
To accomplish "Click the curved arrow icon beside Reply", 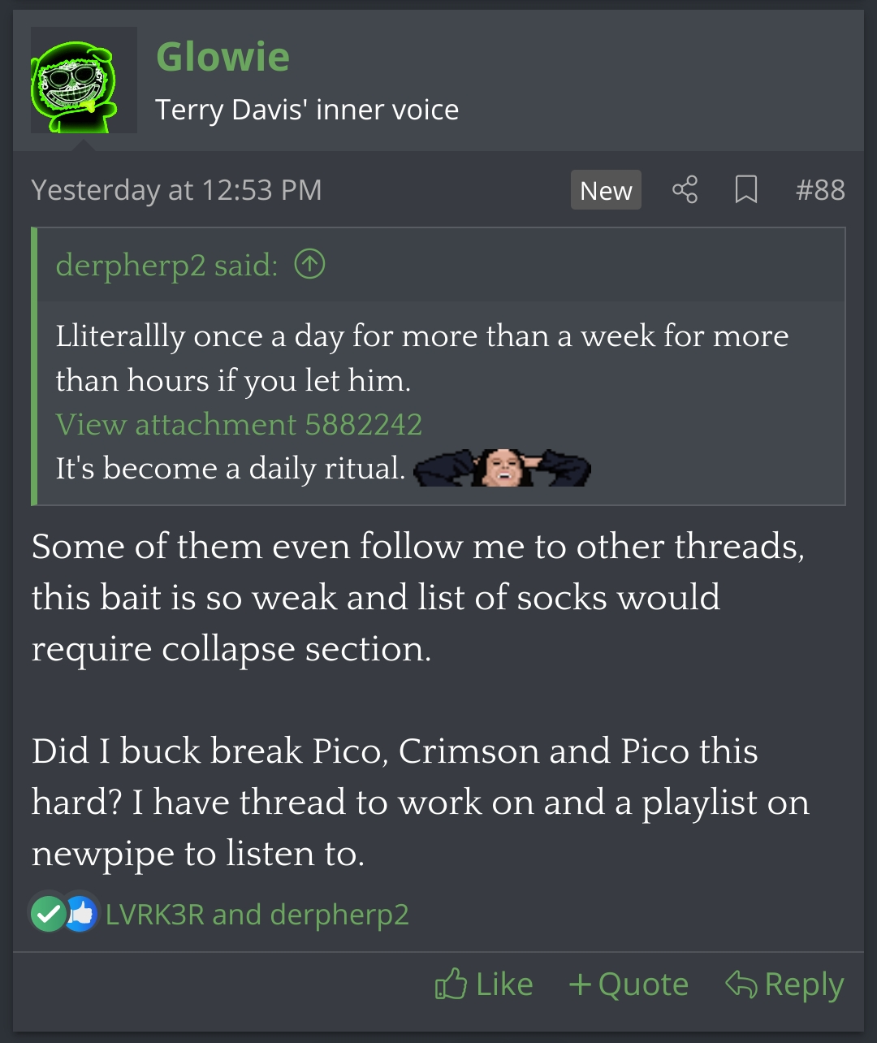I will [741, 985].
